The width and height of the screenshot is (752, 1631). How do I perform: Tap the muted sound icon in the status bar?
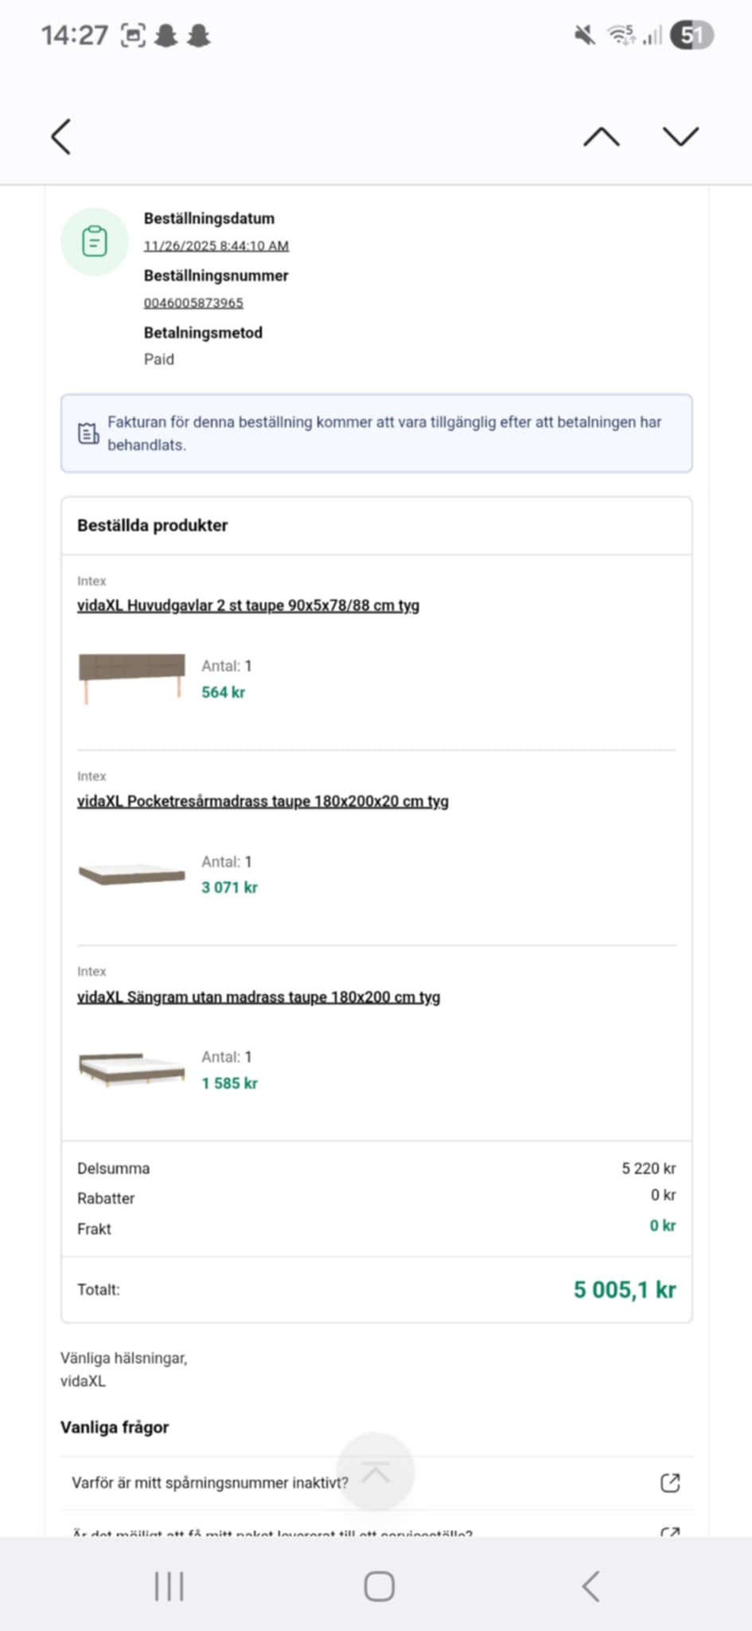[583, 34]
